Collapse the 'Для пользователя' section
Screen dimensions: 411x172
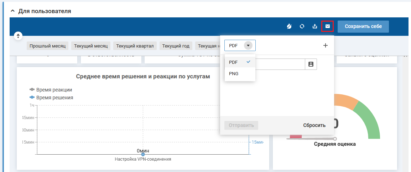click(x=13, y=11)
